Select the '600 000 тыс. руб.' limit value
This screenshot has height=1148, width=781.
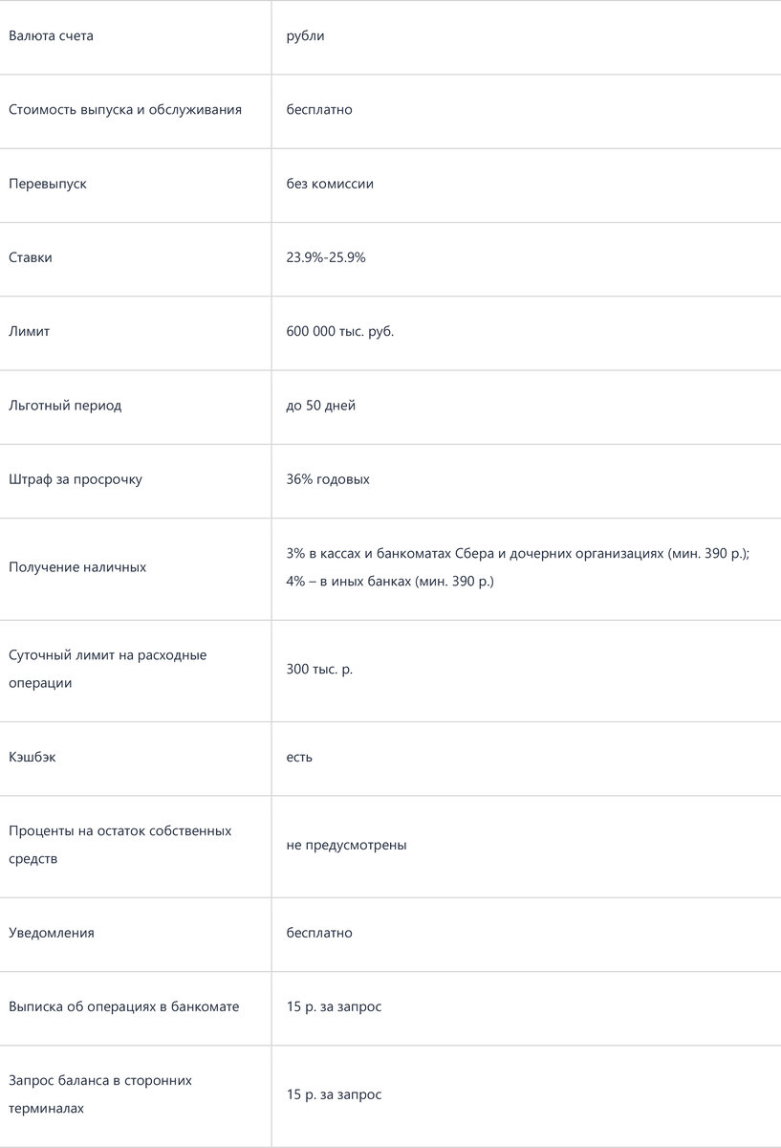click(339, 332)
